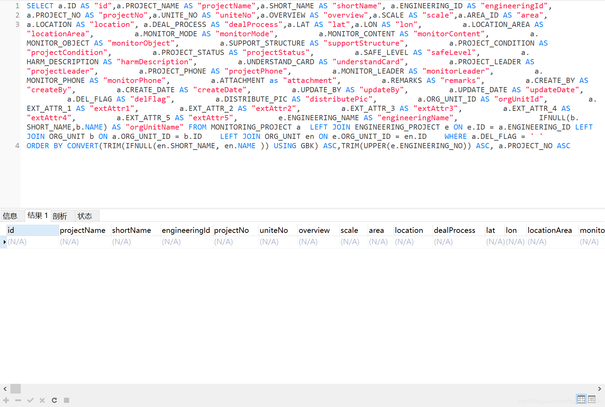Apply record changes with the checkmark icon
Image resolution: width=605 pixels, height=407 pixels.
30,400
